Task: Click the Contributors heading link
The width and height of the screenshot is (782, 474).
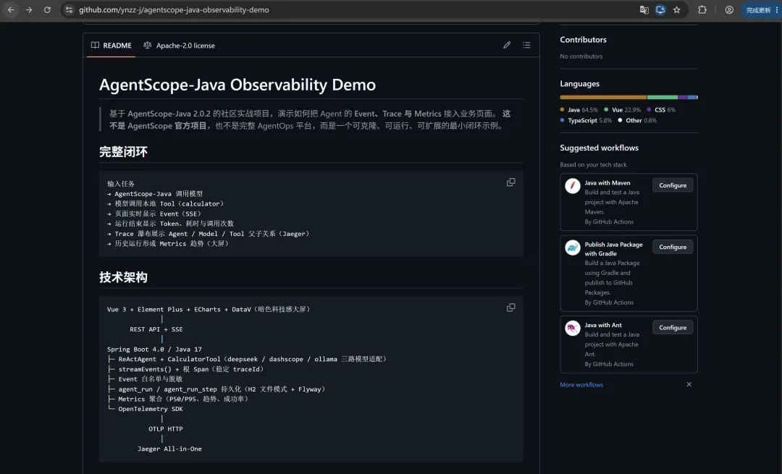Action: click(583, 40)
